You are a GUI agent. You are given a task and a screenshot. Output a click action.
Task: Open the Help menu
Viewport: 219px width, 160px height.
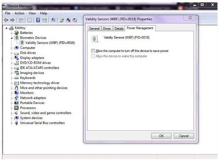pos(43,13)
